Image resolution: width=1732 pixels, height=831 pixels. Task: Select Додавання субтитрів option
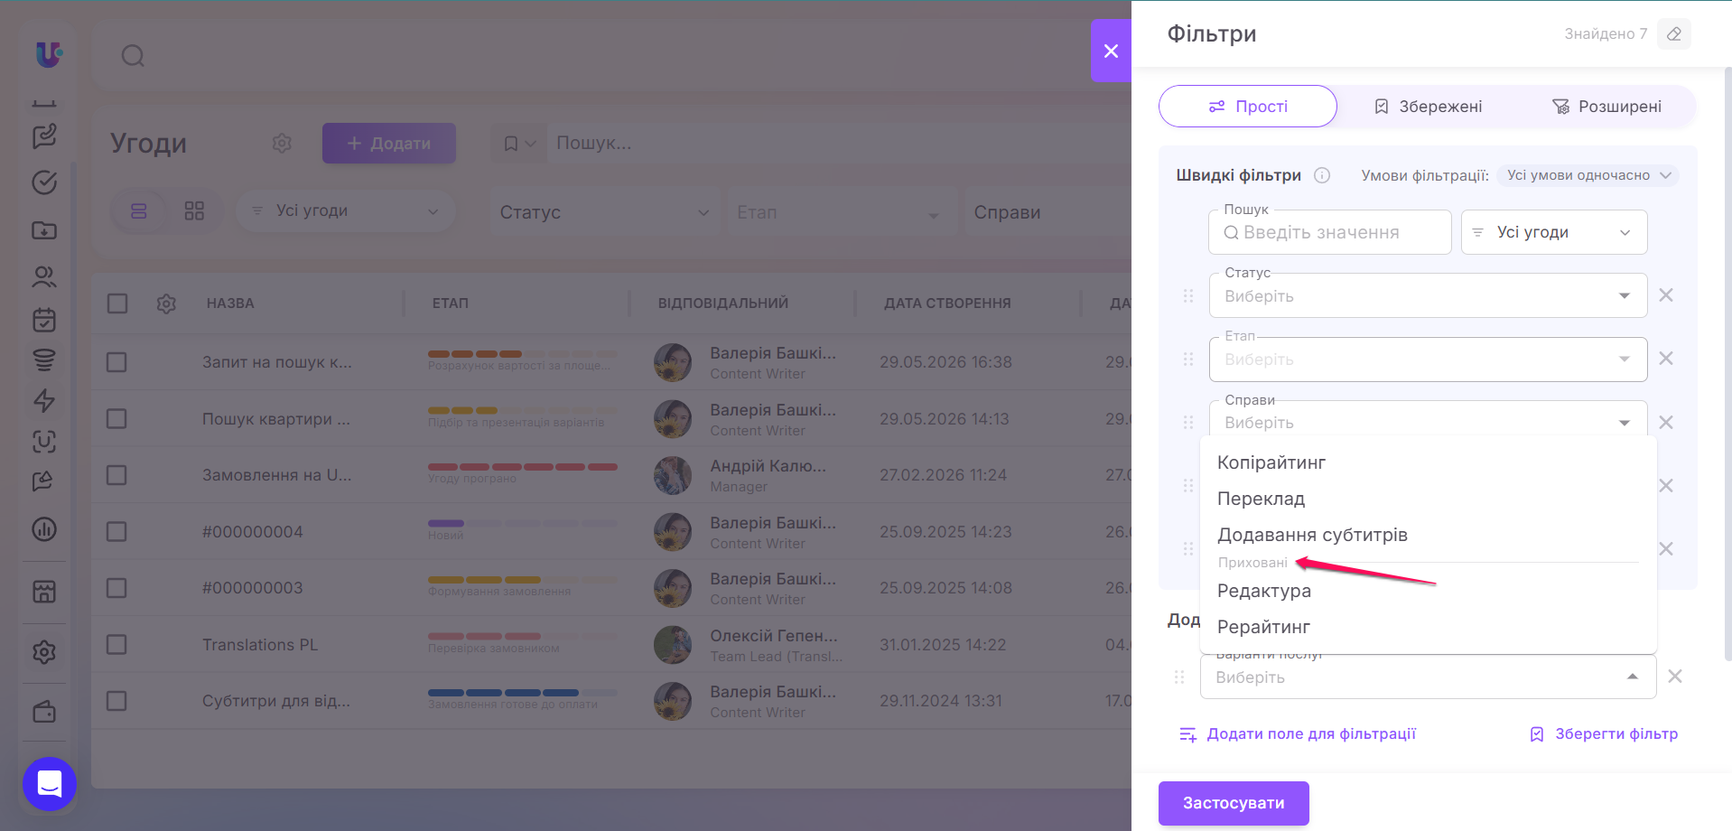pyautogui.click(x=1428, y=535)
